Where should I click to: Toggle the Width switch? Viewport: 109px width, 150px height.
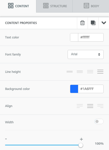coord(99,121)
